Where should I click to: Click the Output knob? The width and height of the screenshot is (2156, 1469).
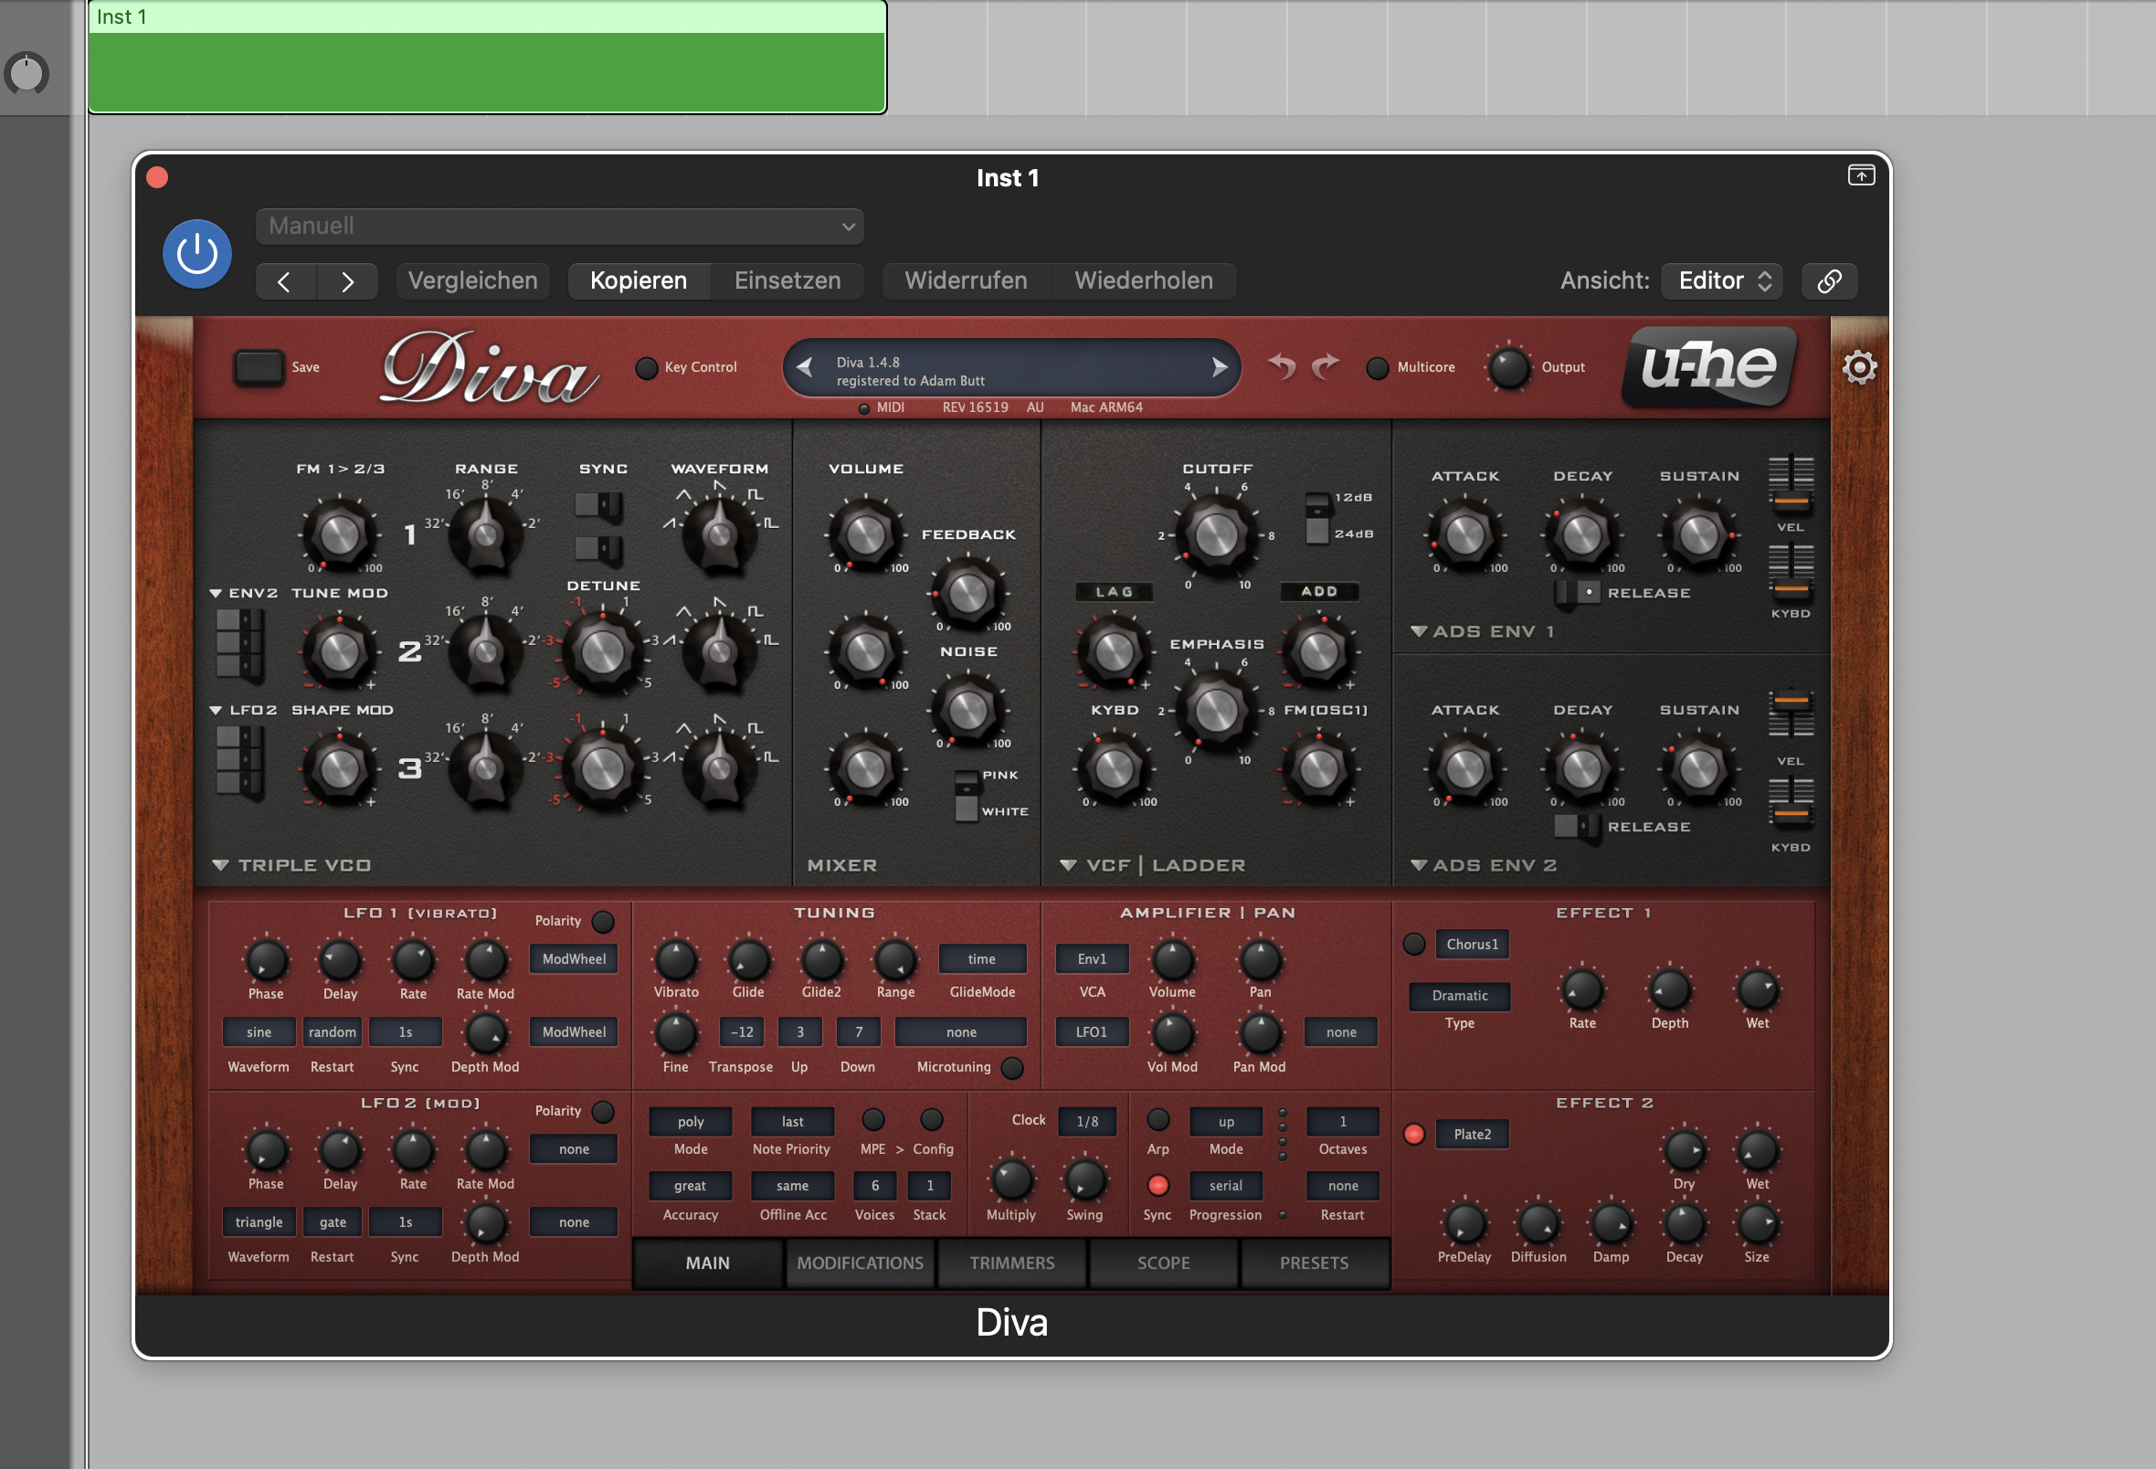[1508, 367]
